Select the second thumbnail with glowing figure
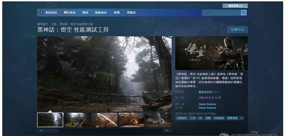This screenshot has height=136, width=285. coord(78,120)
